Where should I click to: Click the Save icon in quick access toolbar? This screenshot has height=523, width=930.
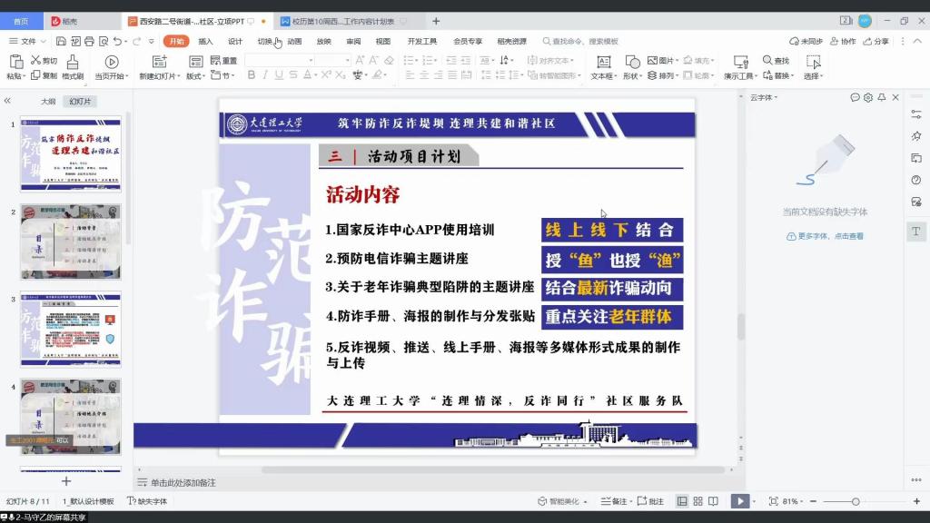pyautogui.click(x=60, y=41)
